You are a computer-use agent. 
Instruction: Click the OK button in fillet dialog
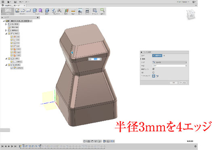point(174,83)
